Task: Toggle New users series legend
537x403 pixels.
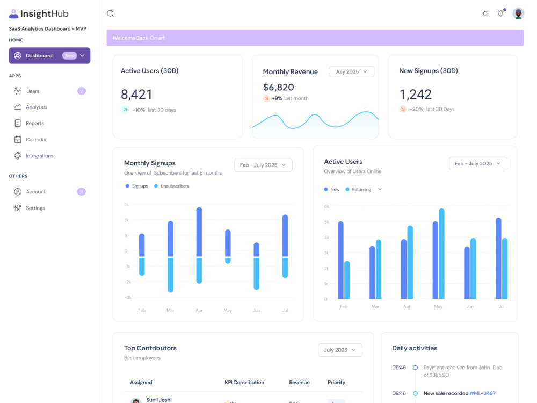Action: click(331, 189)
